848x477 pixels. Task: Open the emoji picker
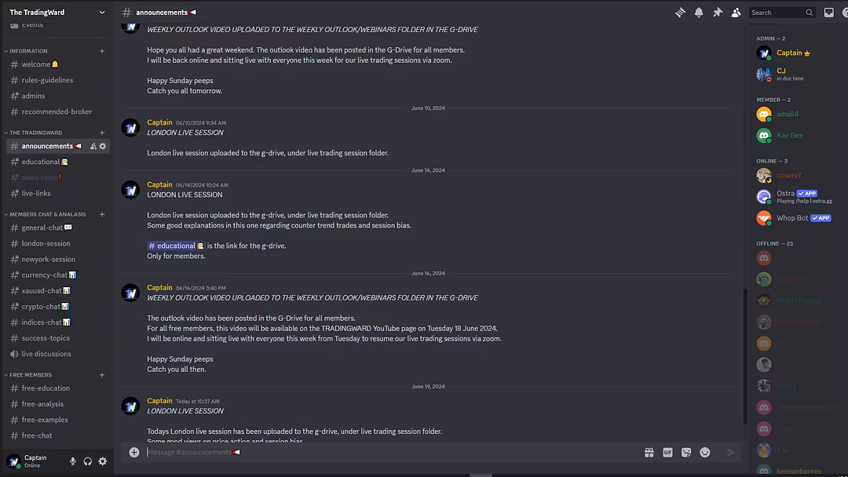pyautogui.click(x=705, y=452)
